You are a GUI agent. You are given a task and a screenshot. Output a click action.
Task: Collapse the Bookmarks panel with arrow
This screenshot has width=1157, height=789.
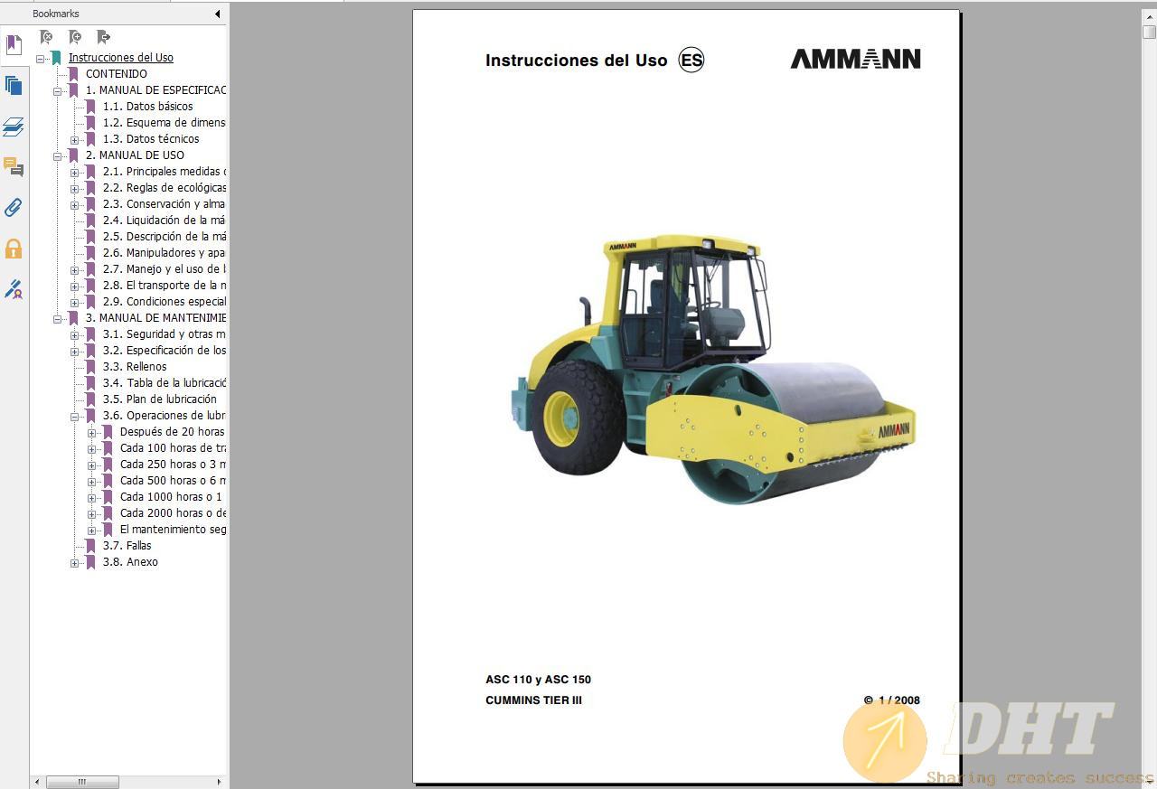[x=217, y=14]
